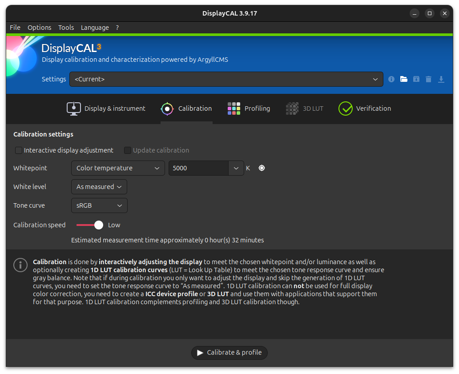The height and width of the screenshot is (374, 459).
Task: Click the settings info icon
Action: pyautogui.click(x=391, y=79)
